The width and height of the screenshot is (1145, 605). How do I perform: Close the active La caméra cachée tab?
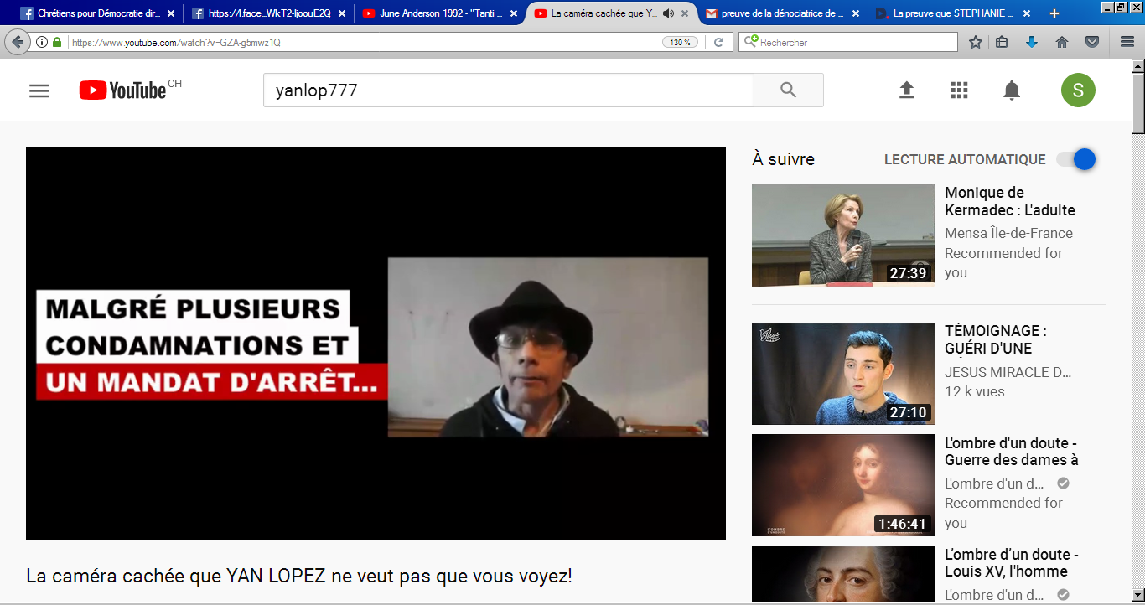[x=685, y=13]
